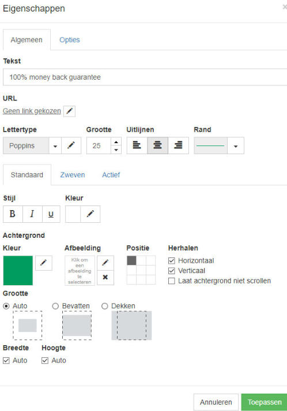Viewport: 287px width, 411px height.
Task: Open the Zweven state tab
Action: point(73,175)
